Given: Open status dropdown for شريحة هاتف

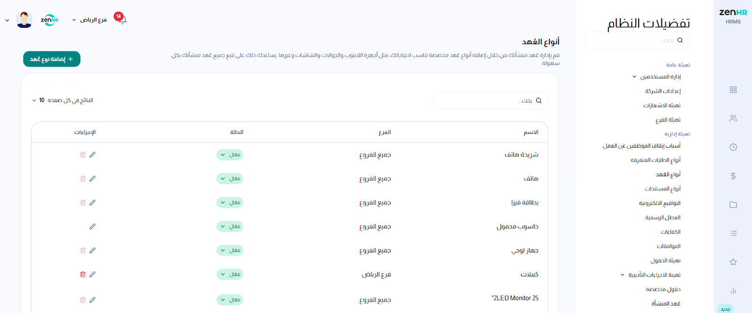Looking at the screenshot, I should coord(230,155).
